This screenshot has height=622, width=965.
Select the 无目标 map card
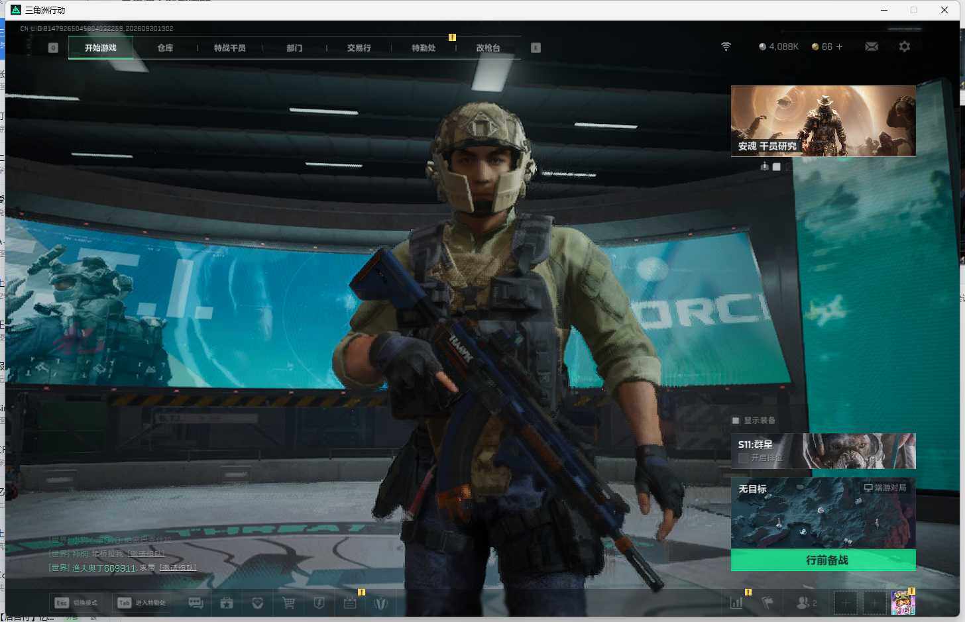(x=823, y=513)
